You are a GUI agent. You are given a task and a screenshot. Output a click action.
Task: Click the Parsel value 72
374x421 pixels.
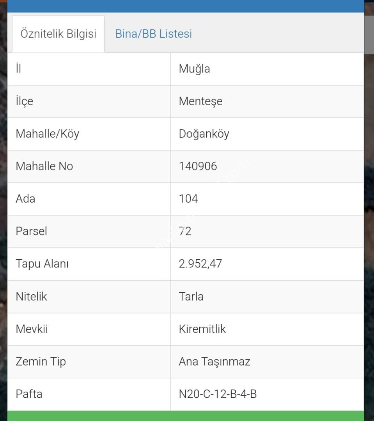point(185,231)
